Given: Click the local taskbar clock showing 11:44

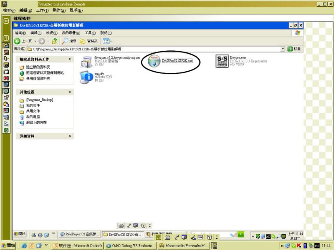Looking at the screenshot, I should pos(326,246).
